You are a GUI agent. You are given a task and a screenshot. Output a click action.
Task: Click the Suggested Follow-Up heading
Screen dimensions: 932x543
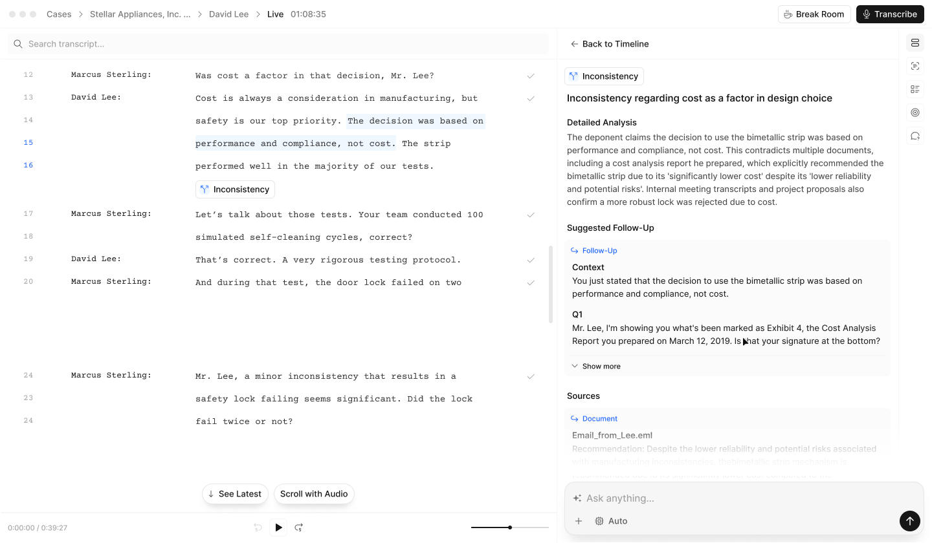(x=610, y=228)
